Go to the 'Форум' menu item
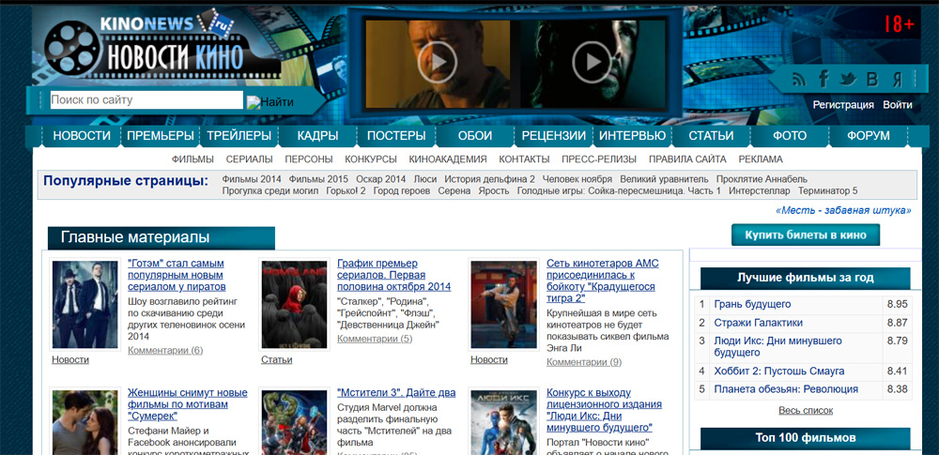This screenshot has width=939, height=455. [868, 136]
